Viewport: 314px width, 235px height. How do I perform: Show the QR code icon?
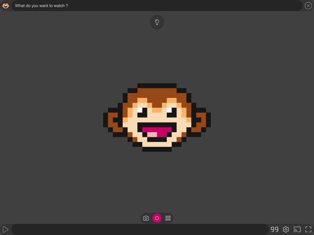[x=168, y=218]
